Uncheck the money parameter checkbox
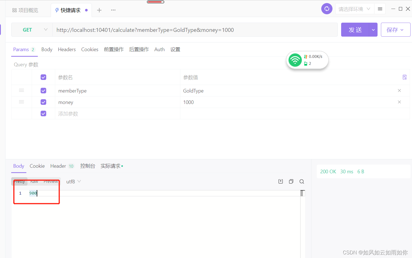The image size is (412, 258). point(43,102)
